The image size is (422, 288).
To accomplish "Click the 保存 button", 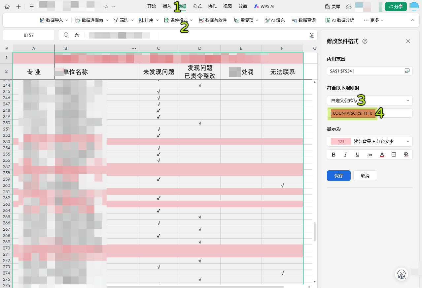I will pos(338,176).
